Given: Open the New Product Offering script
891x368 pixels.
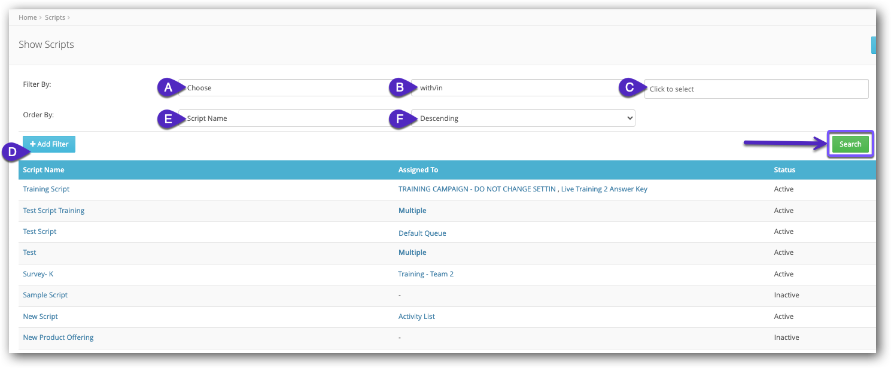Looking at the screenshot, I should click(x=58, y=337).
